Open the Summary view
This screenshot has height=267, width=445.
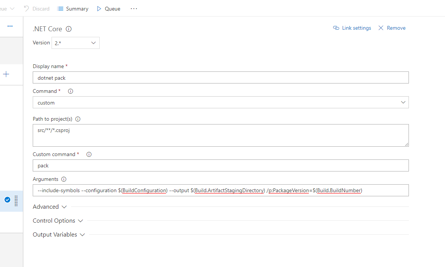73,9
